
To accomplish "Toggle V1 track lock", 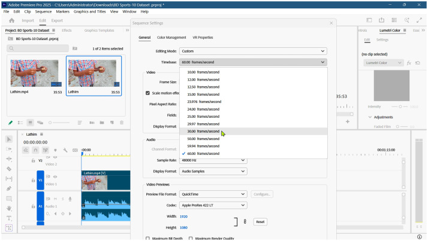I will [33, 180].
